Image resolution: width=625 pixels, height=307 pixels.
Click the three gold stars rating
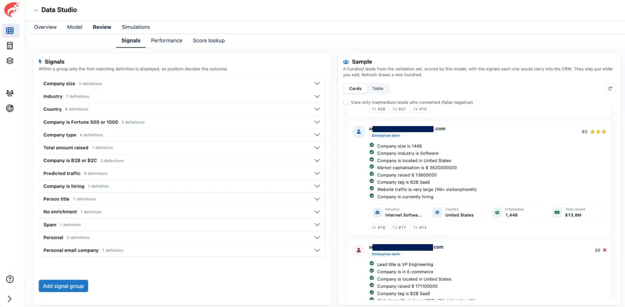(598, 132)
